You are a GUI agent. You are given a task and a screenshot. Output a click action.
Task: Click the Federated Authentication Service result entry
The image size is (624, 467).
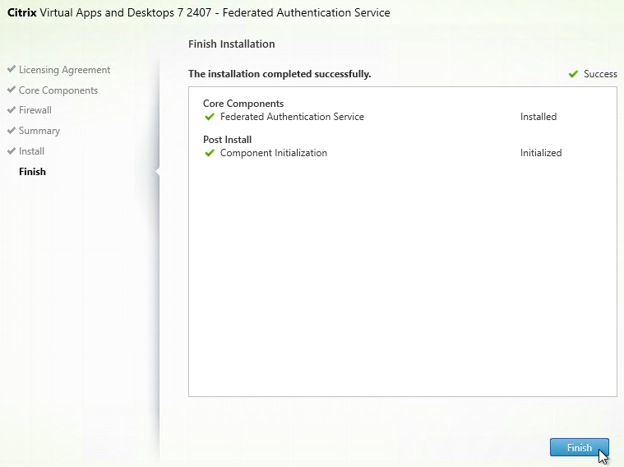click(292, 117)
